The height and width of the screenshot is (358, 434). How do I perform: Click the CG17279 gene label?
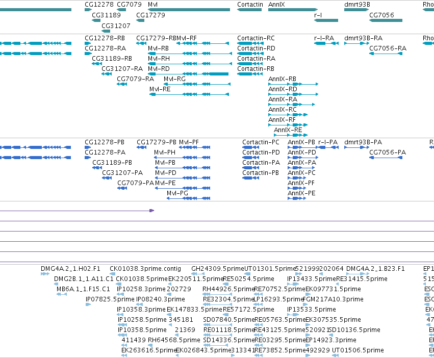point(150,15)
